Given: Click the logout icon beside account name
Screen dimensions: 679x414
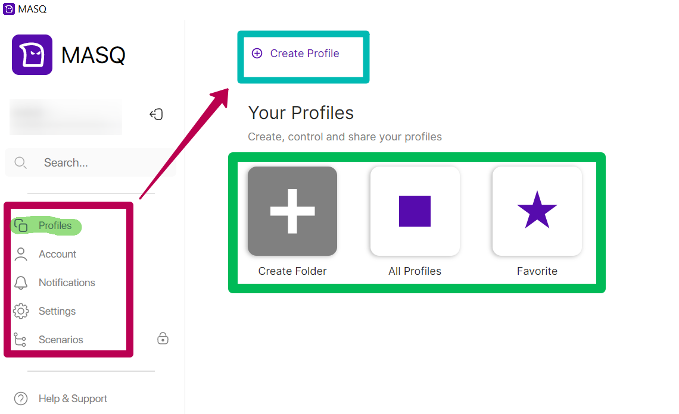Looking at the screenshot, I should pos(156,114).
